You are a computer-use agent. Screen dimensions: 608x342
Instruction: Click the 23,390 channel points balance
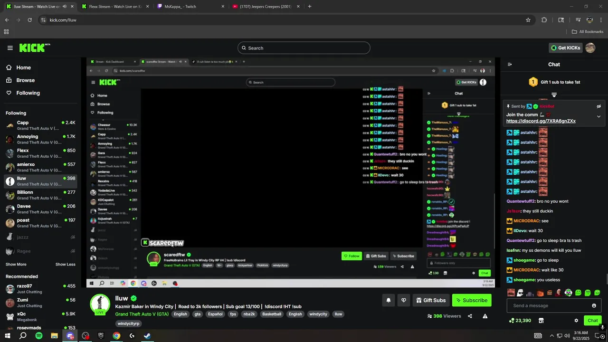click(x=520, y=321)
